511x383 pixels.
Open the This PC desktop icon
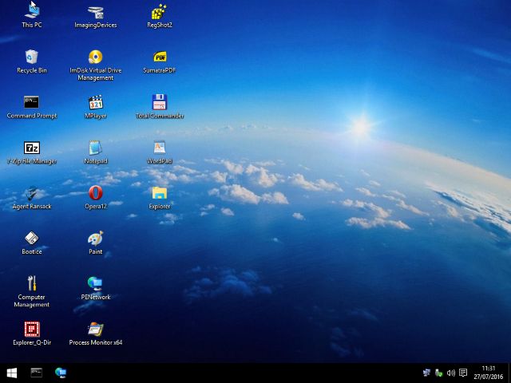click(x=32, y=12)
